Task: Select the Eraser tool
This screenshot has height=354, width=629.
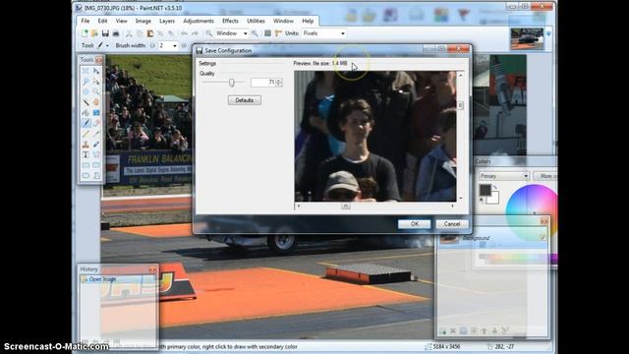Action: coord(96,123)
